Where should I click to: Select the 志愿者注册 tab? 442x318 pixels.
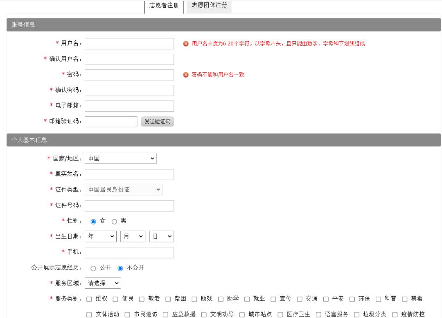(x=164, y=7)
